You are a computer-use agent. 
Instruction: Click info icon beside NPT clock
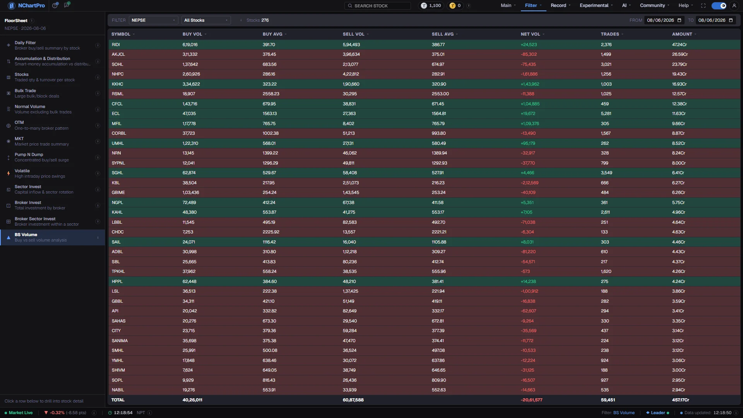point(149,413)
